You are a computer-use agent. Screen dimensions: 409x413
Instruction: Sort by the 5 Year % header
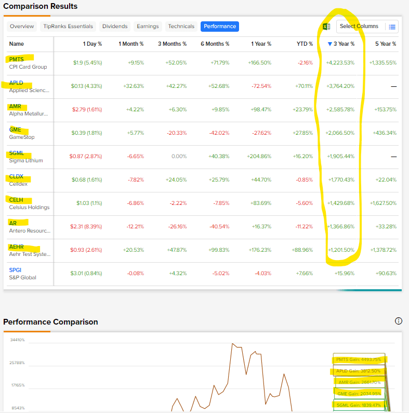[x=386, y=44]
